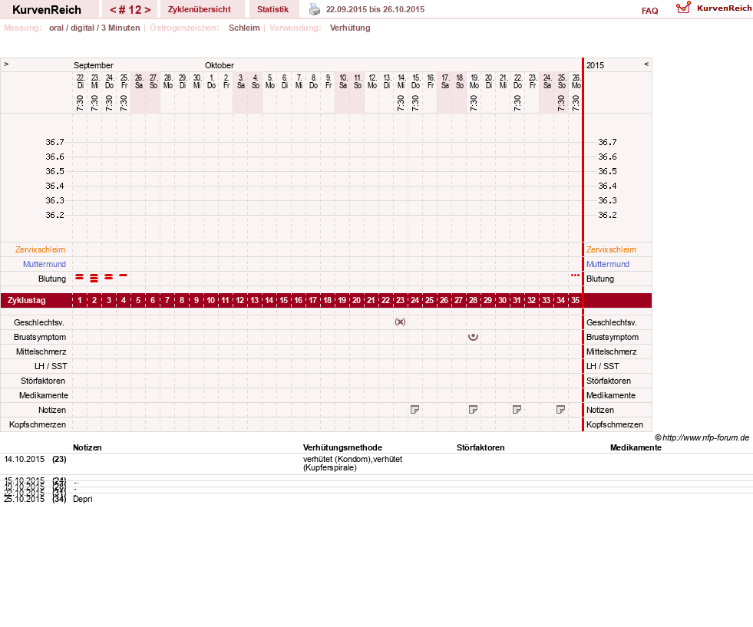753x627 pixels.
Task: Click the printer icon
Action: pyautogui.click(x=315, y=9)
